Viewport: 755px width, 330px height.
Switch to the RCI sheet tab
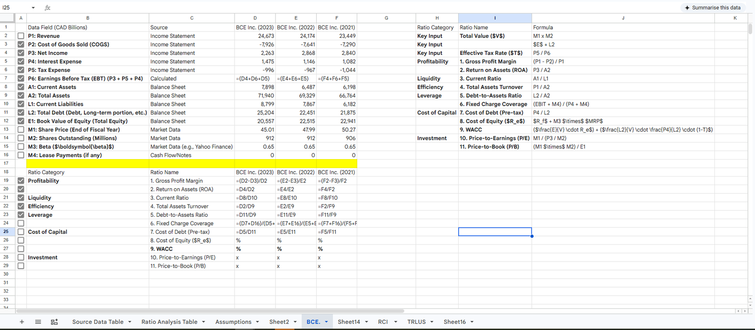[x=383, y=322]
